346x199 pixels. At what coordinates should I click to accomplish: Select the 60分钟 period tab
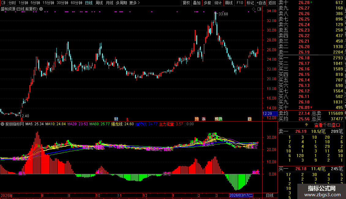(x=76, y=3)
